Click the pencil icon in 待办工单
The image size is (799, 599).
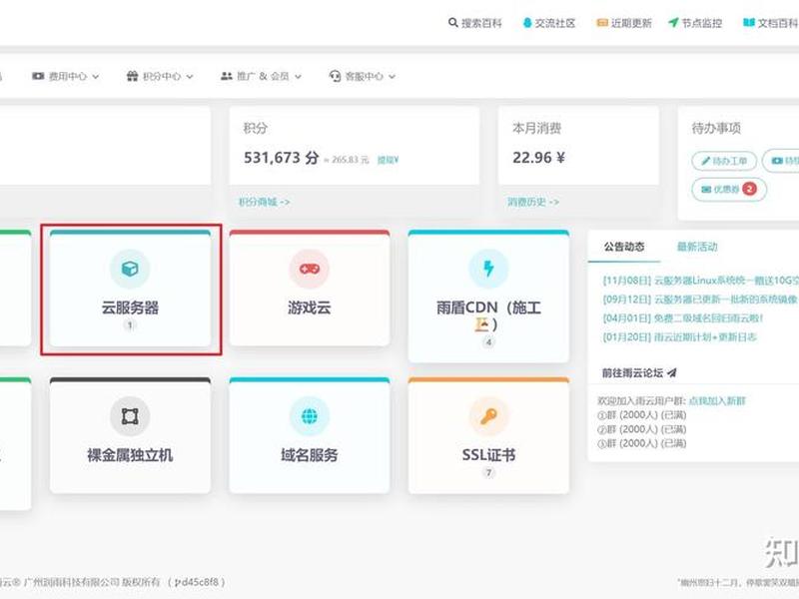[x=706, y=161]
